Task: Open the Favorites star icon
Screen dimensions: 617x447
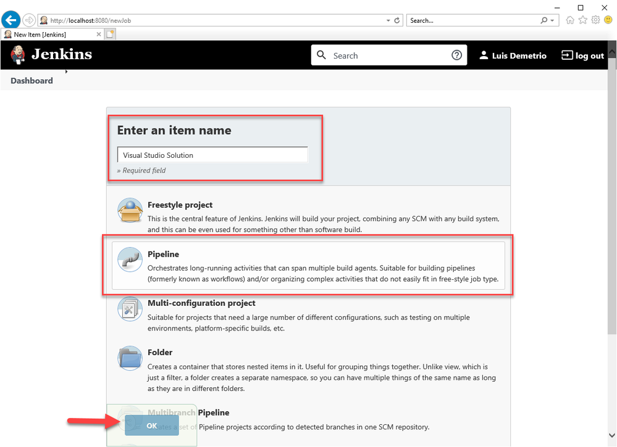Action: point(583,20)
